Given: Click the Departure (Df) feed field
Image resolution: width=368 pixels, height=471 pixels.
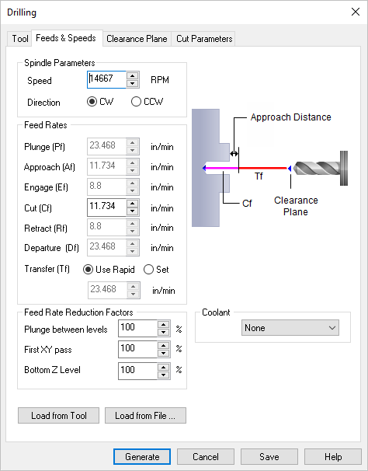Looking at the screenshot, I should 106,247.
